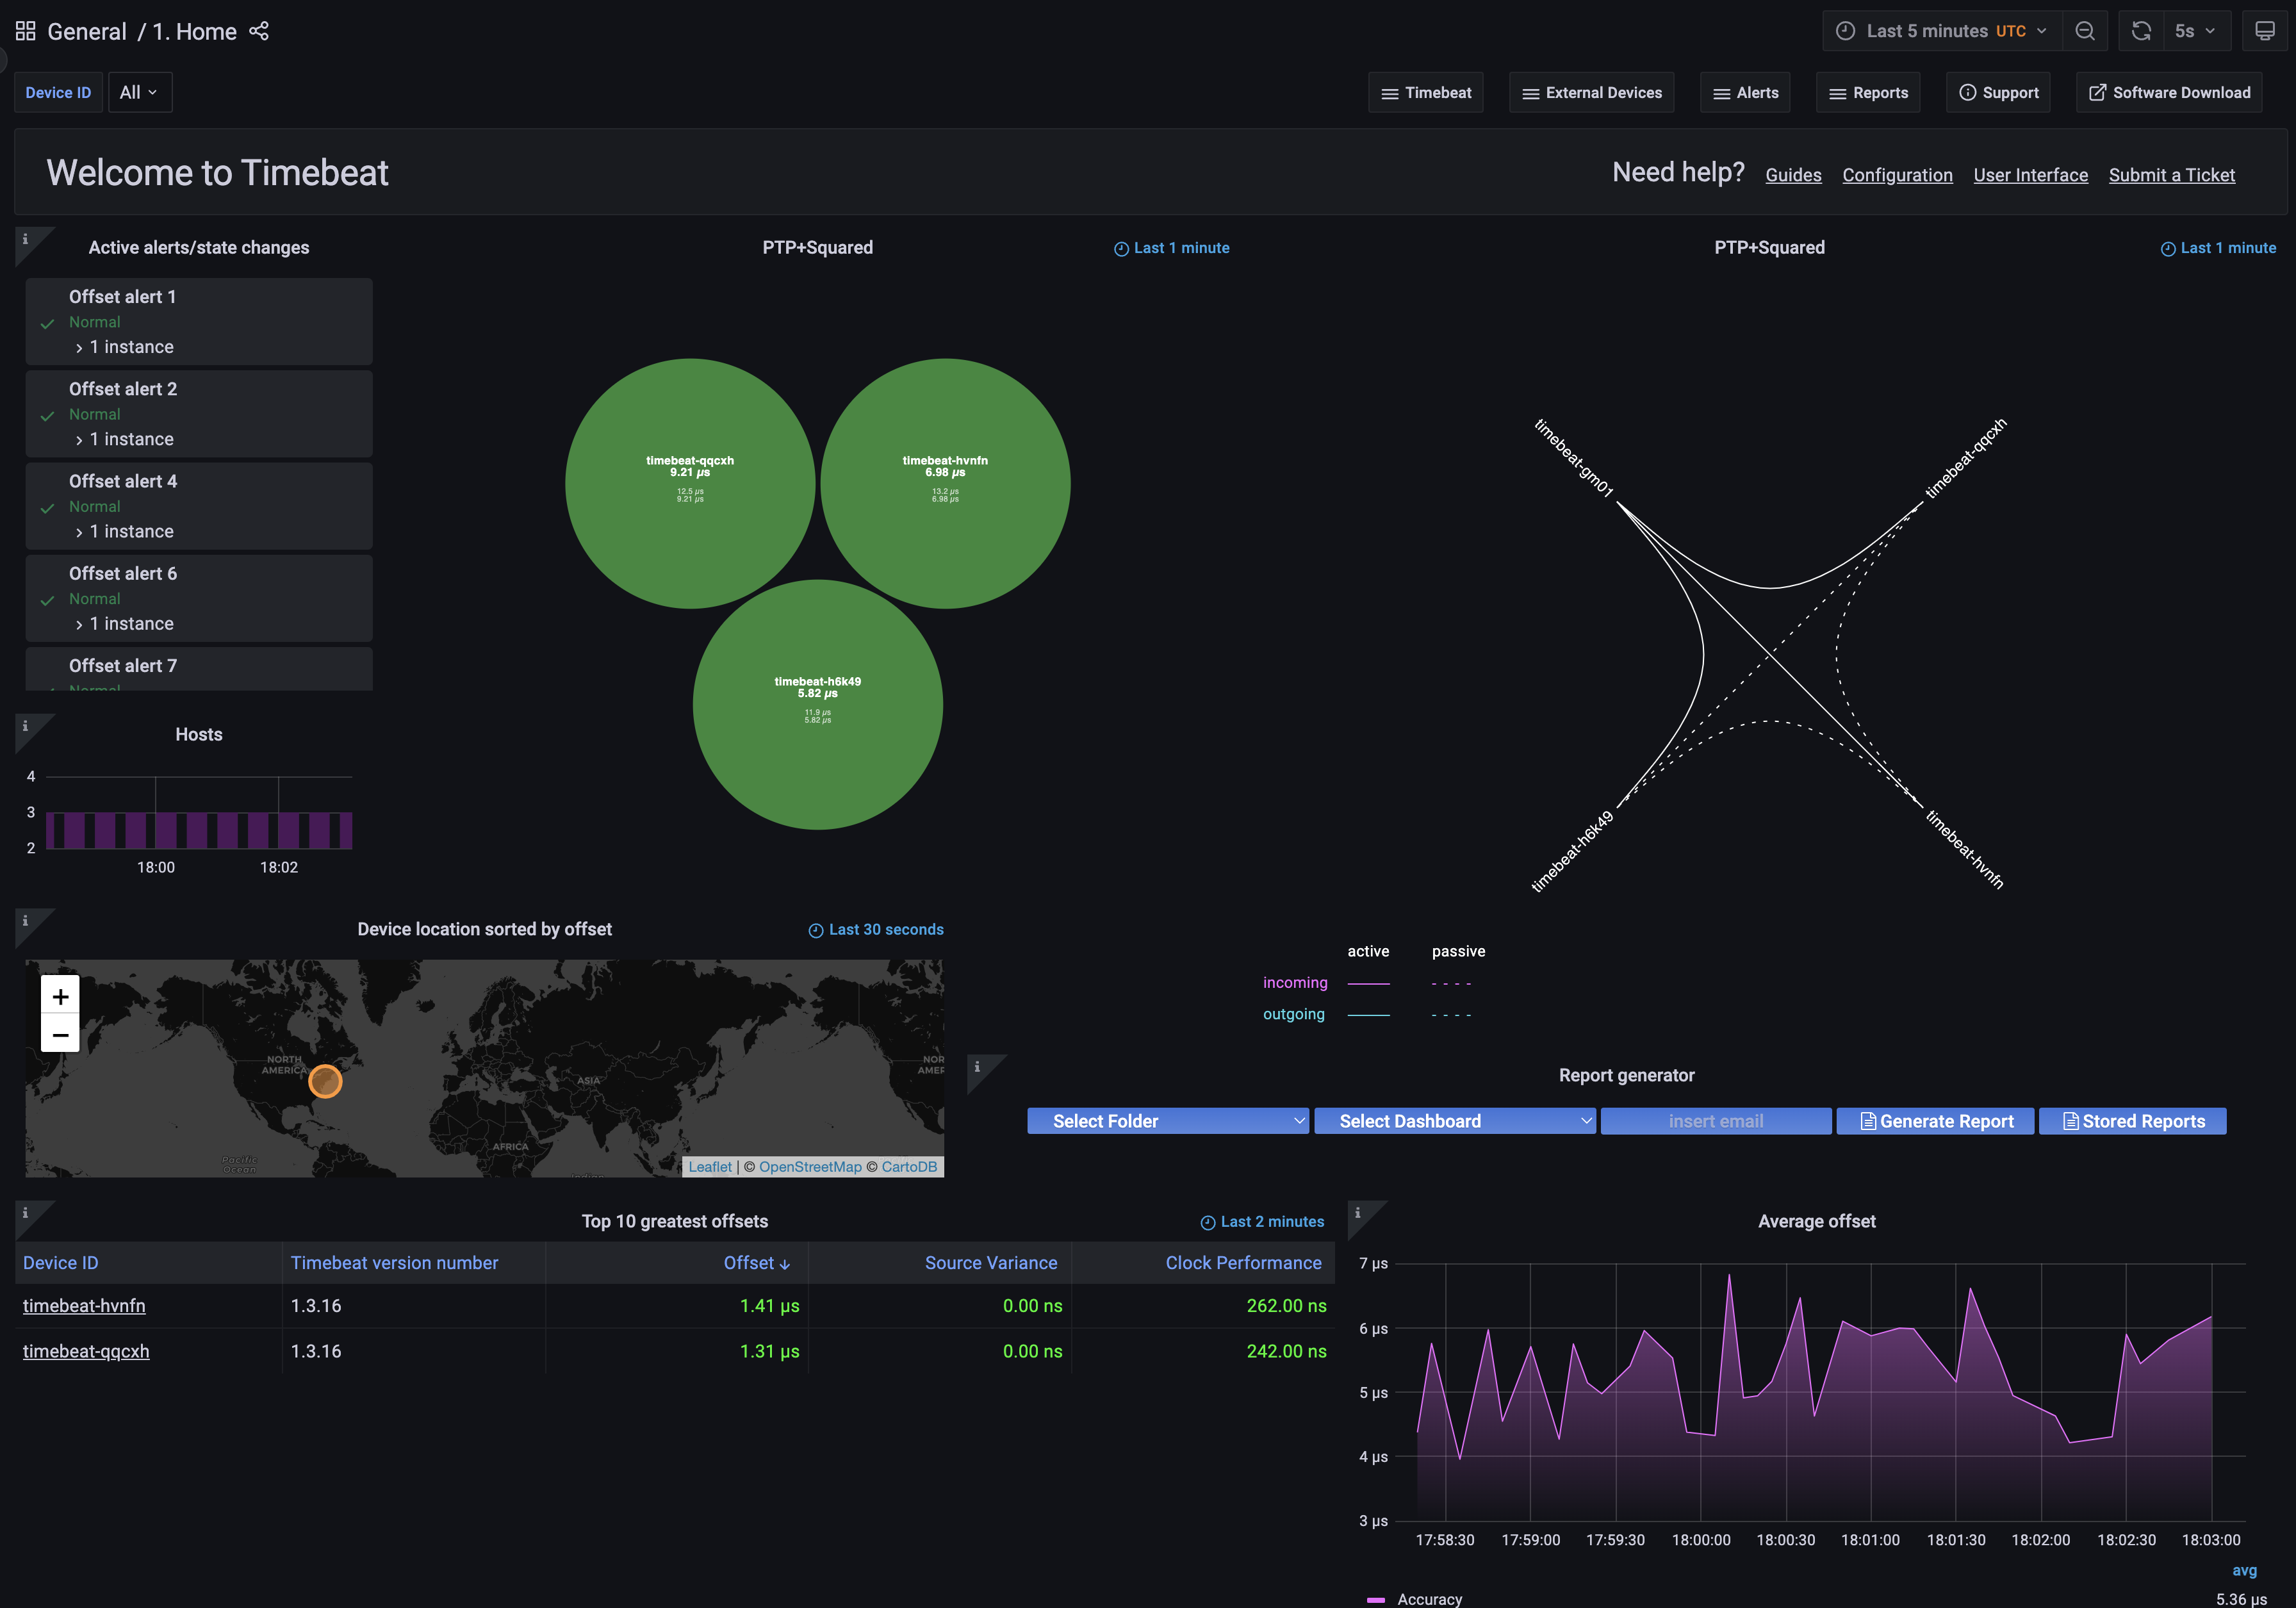Expand 1 instance under Offset alert 2

124,439
